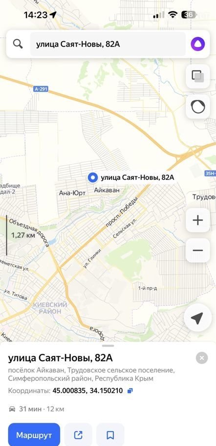Tap the Айкаван settlement label
This screenshot has width=216, height=446.
click(107, 190)
